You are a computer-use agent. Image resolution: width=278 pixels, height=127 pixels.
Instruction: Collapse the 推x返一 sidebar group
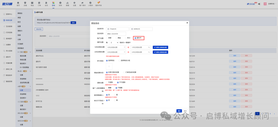(30, 71)
